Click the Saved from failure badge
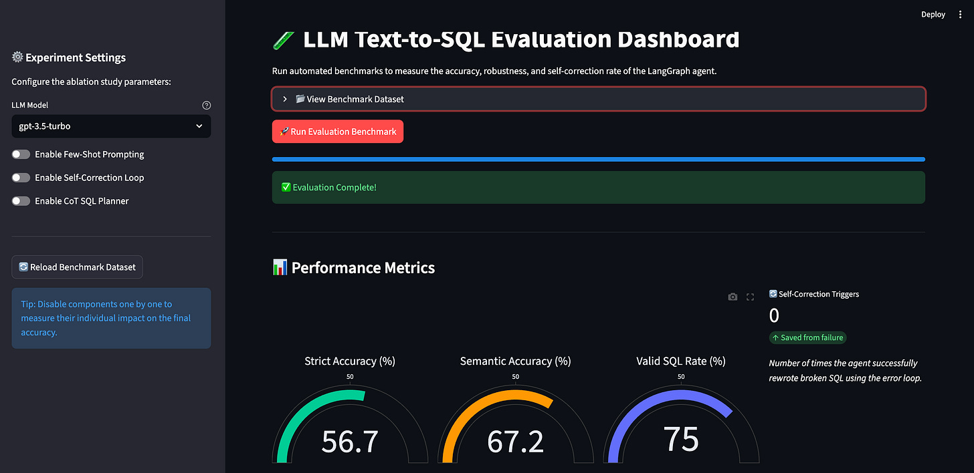Image resolution: width=974 pixels, height=473 pixels. pyautogui.click(x=807, y=337)
